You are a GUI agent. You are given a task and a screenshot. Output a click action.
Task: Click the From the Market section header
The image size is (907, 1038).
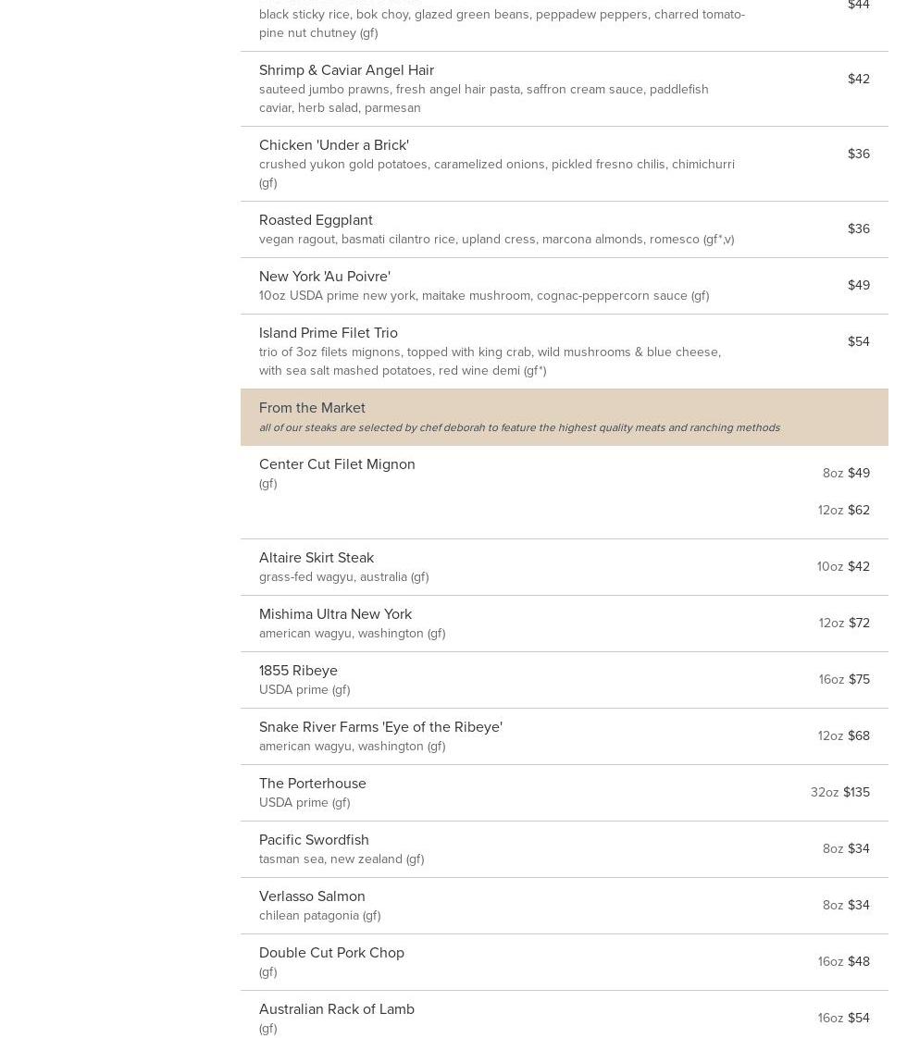312,408
